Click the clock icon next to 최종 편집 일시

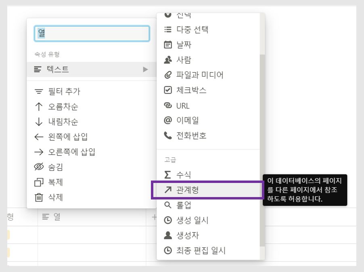click(168, 250)
